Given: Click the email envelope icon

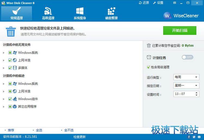Looking at the screenshot, I should (x=199, y=137).
